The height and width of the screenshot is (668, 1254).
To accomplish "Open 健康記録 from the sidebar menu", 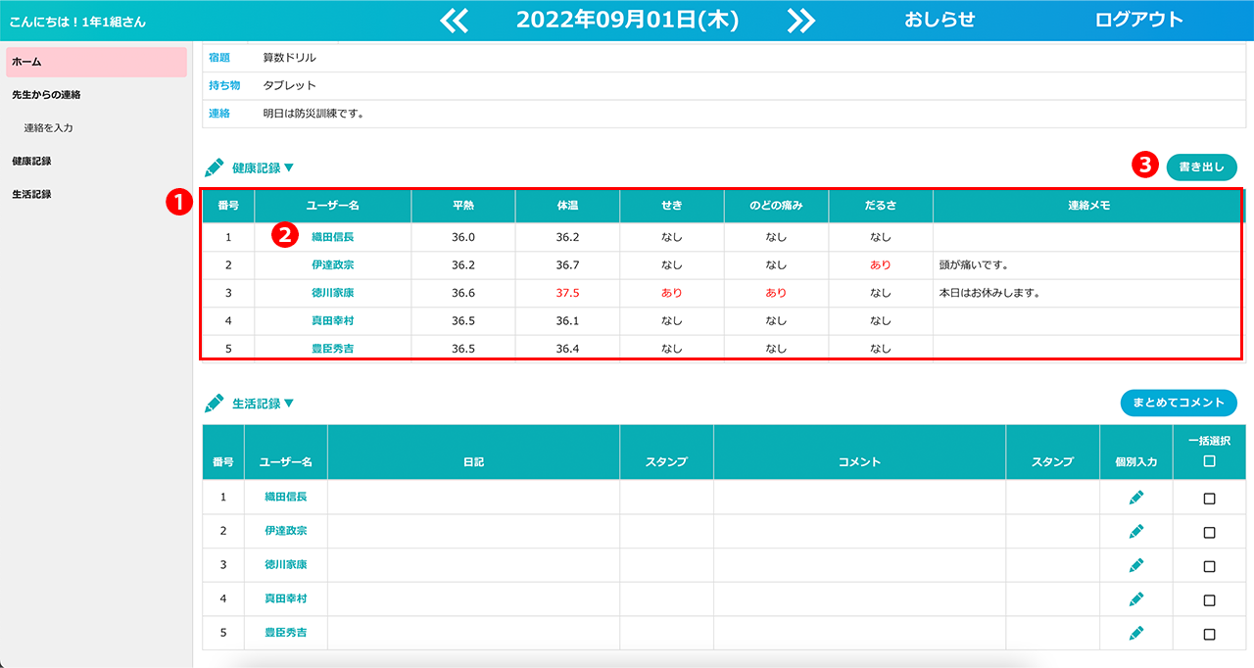I will [x=31, y=161].
